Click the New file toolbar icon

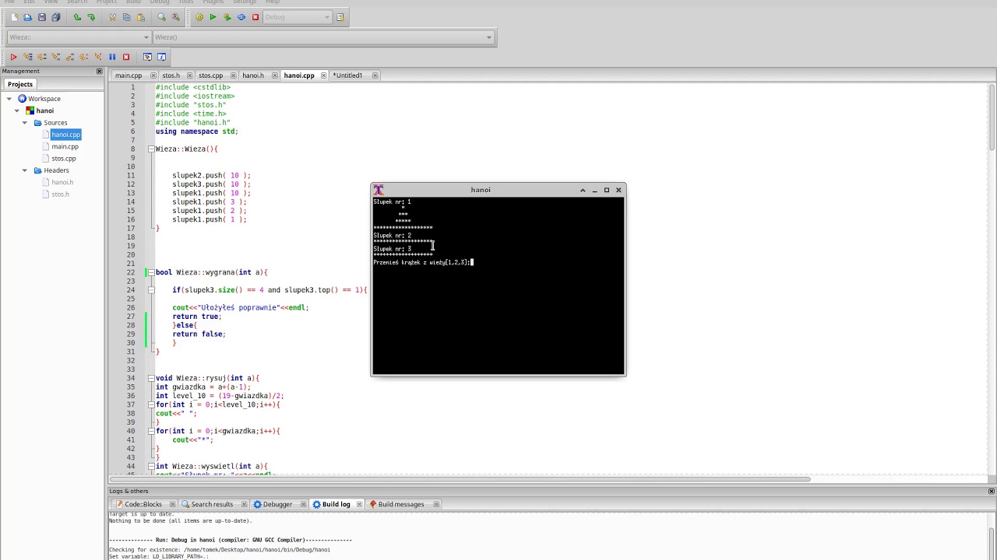(13, 17)
